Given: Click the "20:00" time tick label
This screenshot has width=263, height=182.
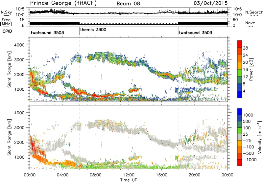Looking at the screenshot, I should [x=195, y=175].
